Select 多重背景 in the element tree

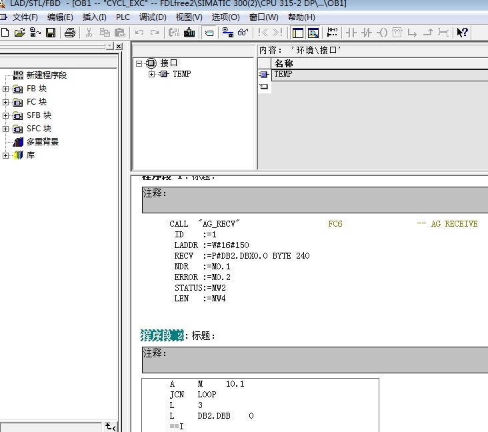(43, 142)
